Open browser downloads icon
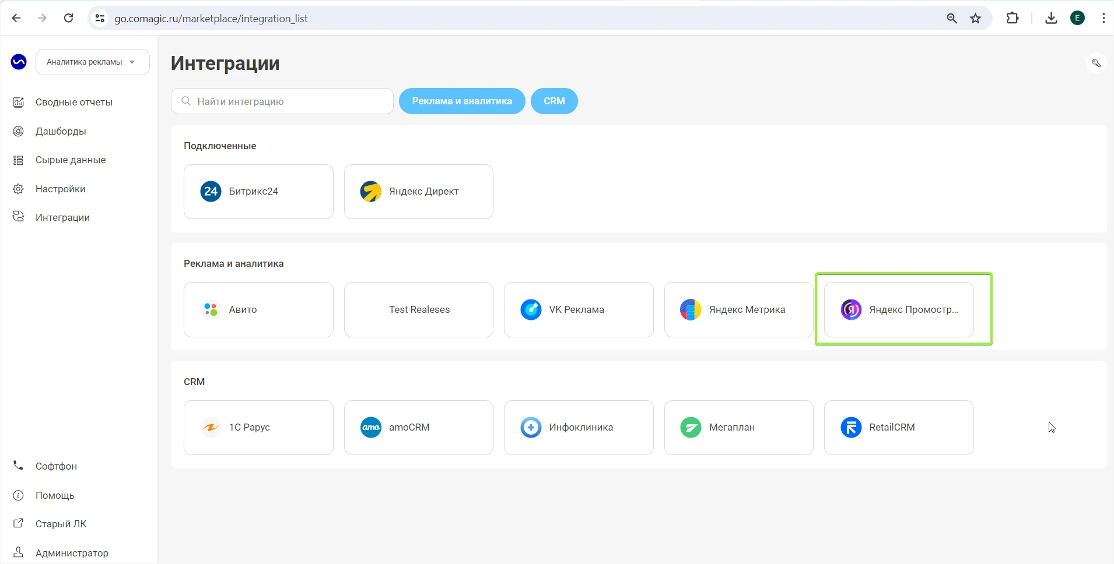 point(1051,18)
